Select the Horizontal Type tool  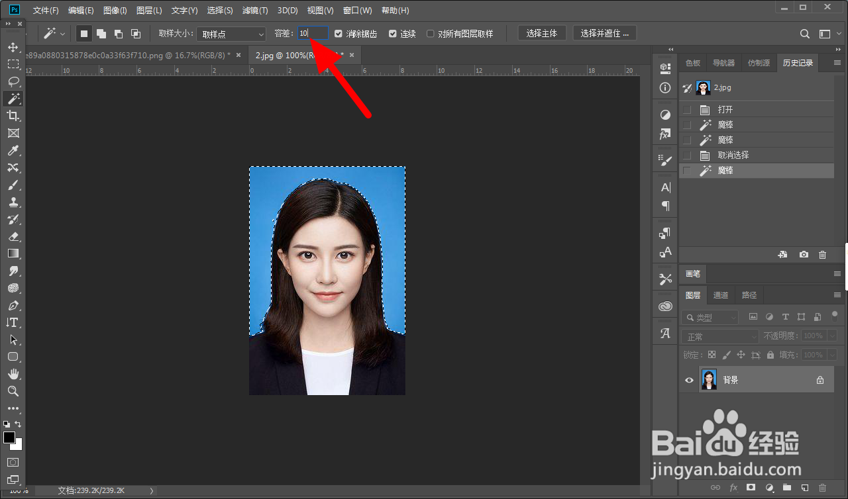click(x=13, y=322)
